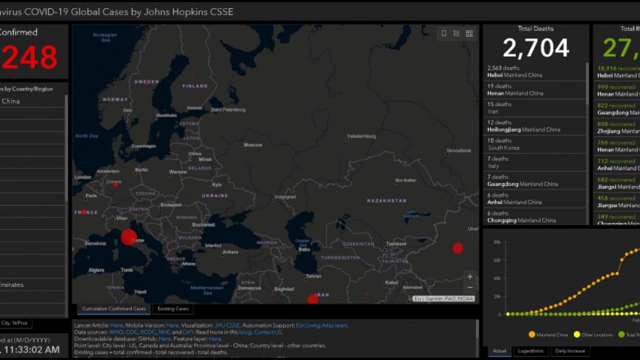The width and height of the screenshot is (640, 360).
Task: Open the ECDC data source link
Action: (148, 332)
